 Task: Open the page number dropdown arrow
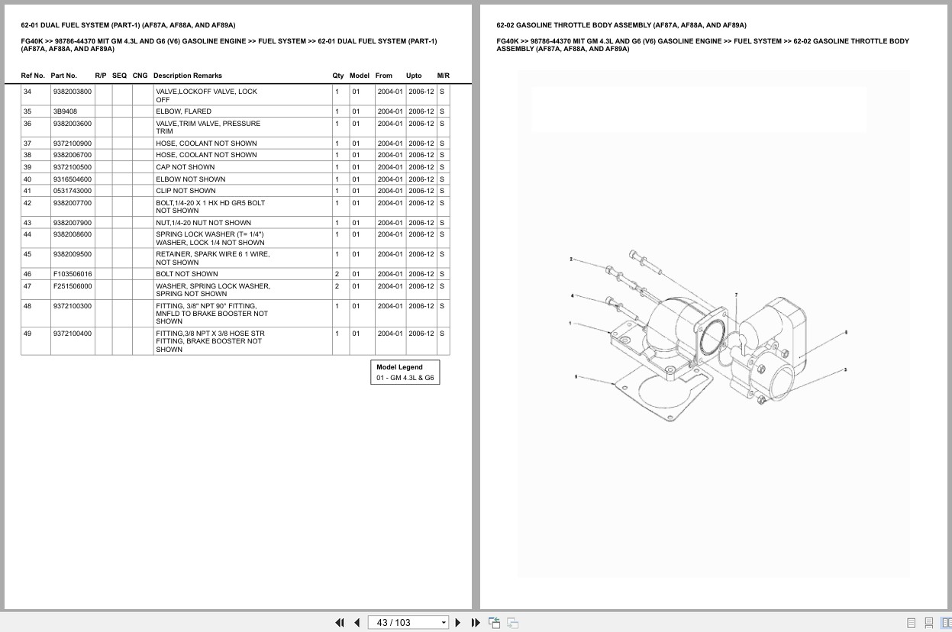coord(444,623)
